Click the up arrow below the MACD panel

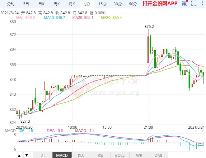tap(19, 155)
